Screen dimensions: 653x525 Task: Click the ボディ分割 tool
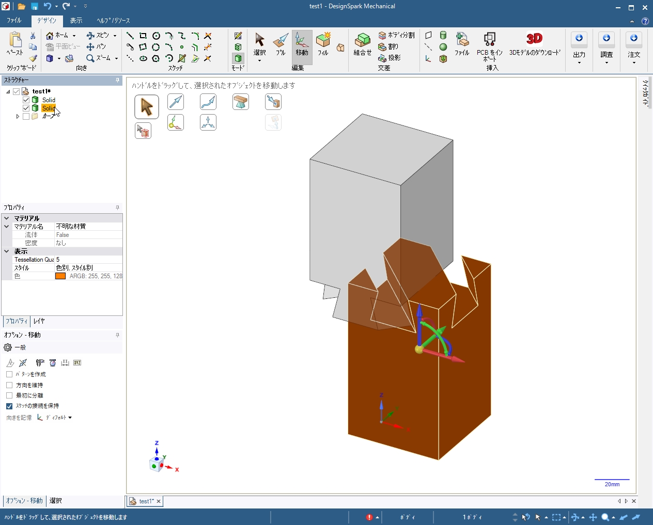tap(396, 35)
